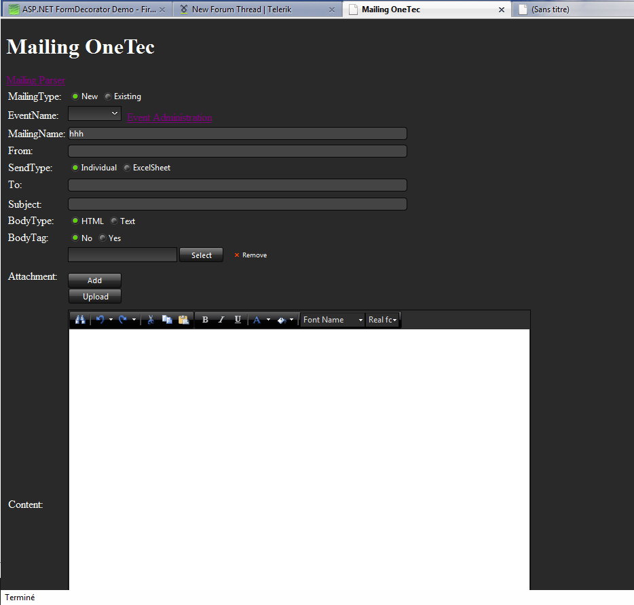The image size is (634, 605).
Task: Click the Add attachment button
Action: point(94,280)
